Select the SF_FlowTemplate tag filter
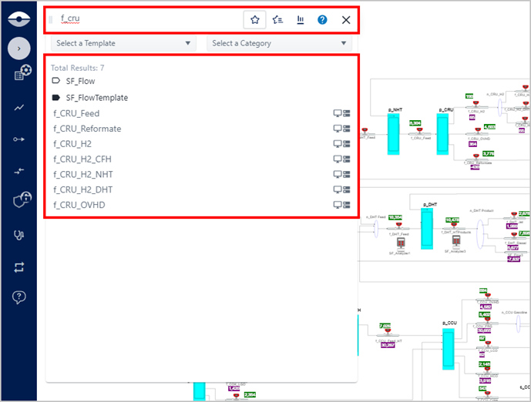Viewport: 531px width, 402px height. point(96,98)
